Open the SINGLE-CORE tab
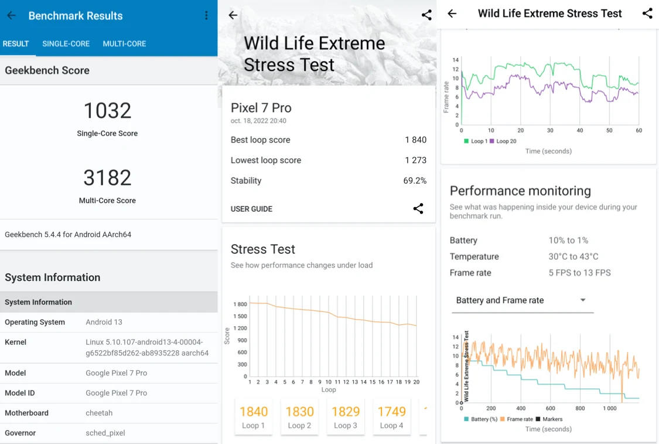This screenshot has width=659, height=444. pyautogui.click(x=66, y=44)
